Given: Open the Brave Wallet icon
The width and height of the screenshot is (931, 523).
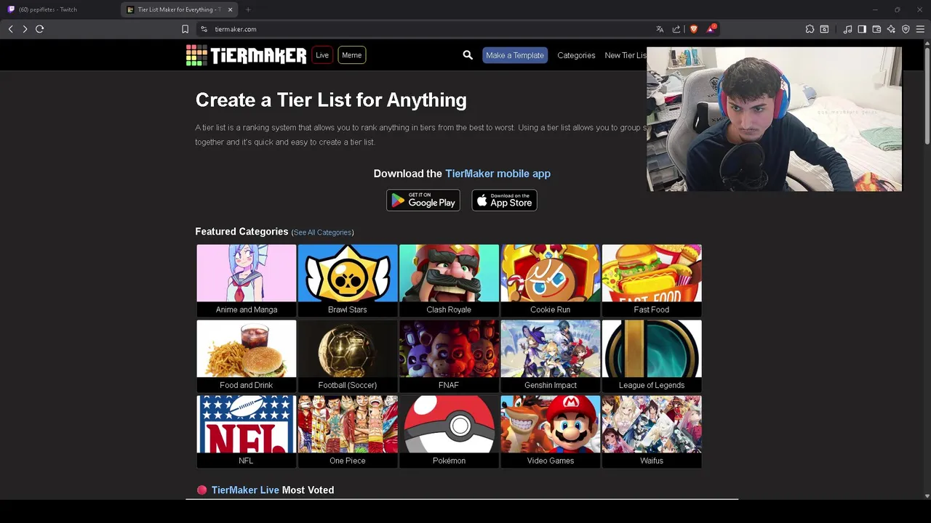Looking at the screenshot, I should [876, 29].
